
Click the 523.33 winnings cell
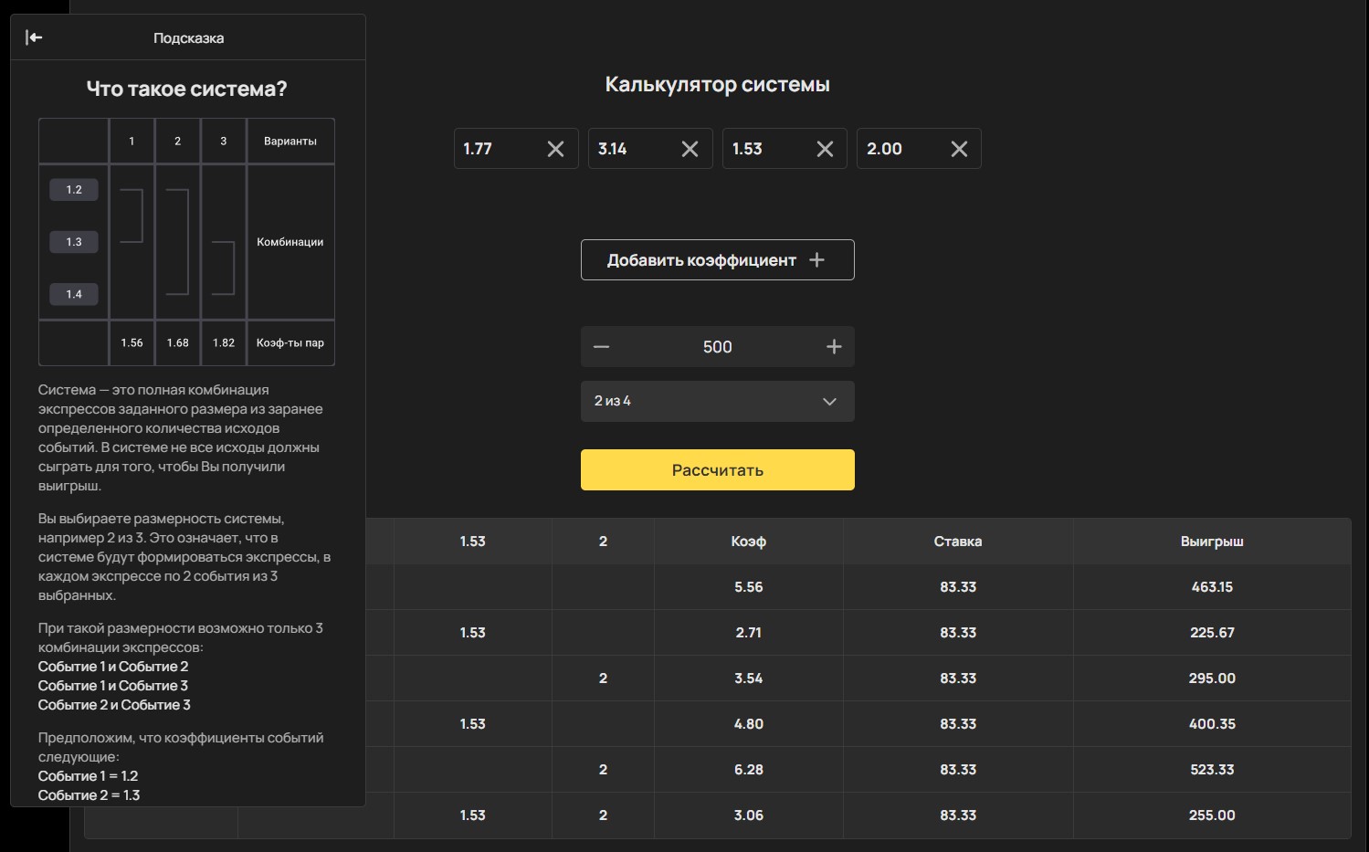pos(1212,770)
